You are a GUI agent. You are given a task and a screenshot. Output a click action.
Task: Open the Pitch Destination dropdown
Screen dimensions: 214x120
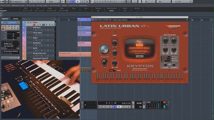tap(166, 61)
